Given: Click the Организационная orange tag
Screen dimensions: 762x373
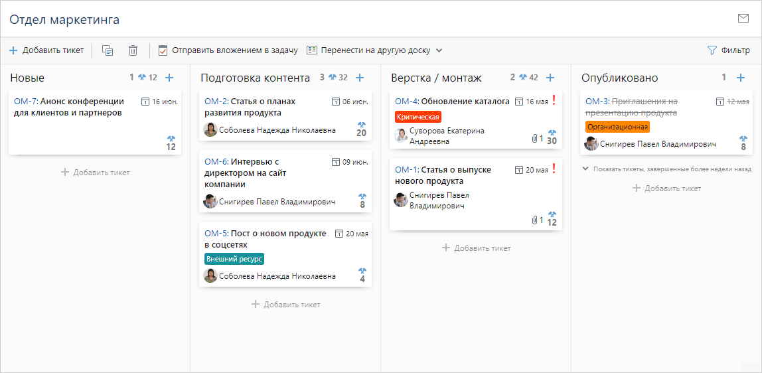Looking at the screenshot, I should (618, 127).
